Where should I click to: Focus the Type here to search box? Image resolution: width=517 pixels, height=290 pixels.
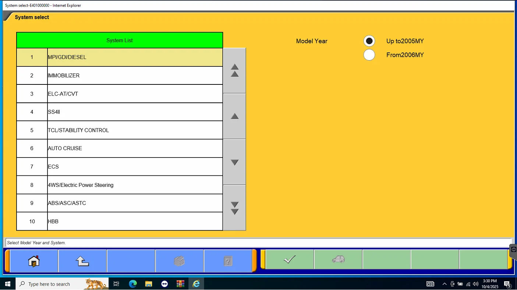pos(62,284)
